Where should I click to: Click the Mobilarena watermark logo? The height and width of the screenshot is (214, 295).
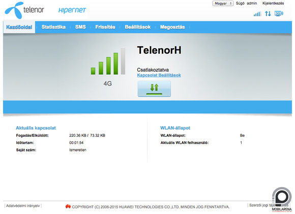282,199
